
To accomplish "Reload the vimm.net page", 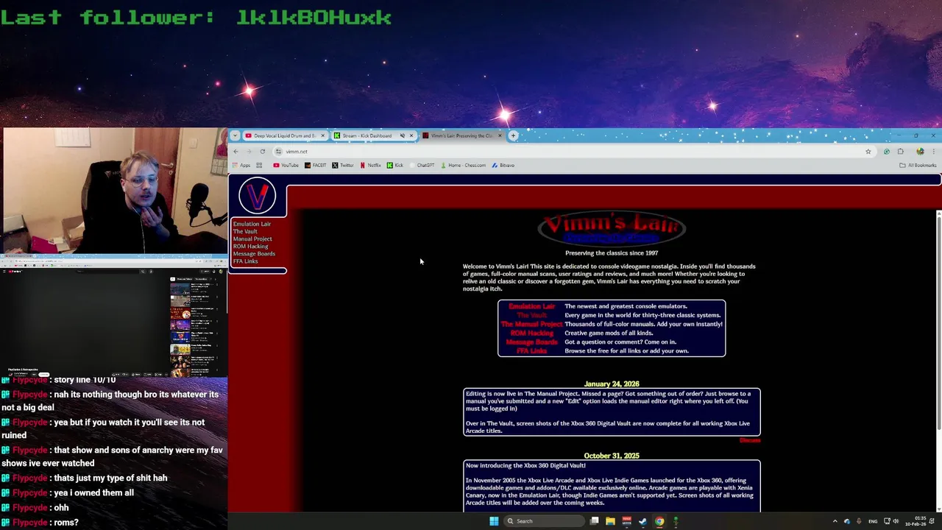I will click(x=262, y=152).
